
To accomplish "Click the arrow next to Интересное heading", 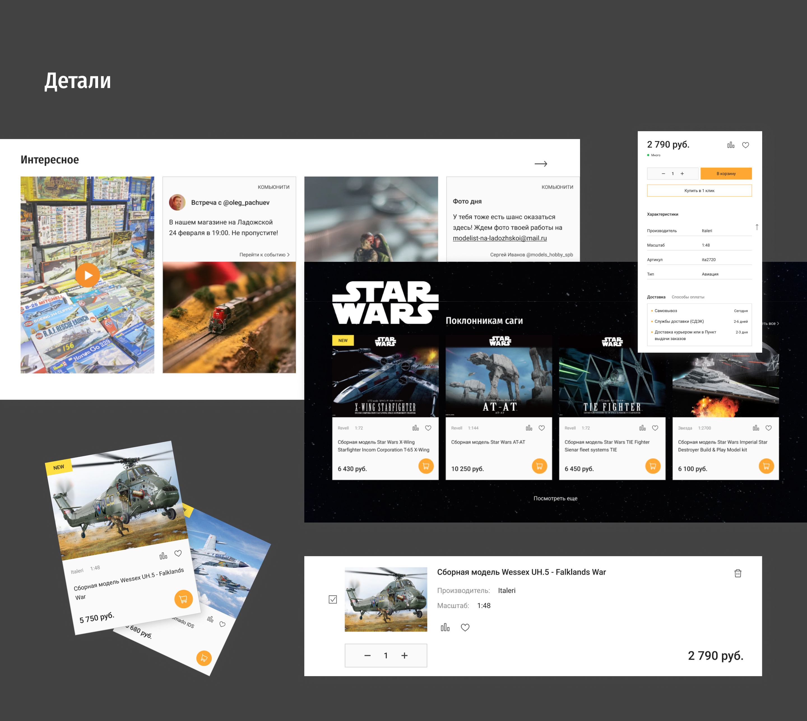I will pyautogui.click(x=541, y=164).
